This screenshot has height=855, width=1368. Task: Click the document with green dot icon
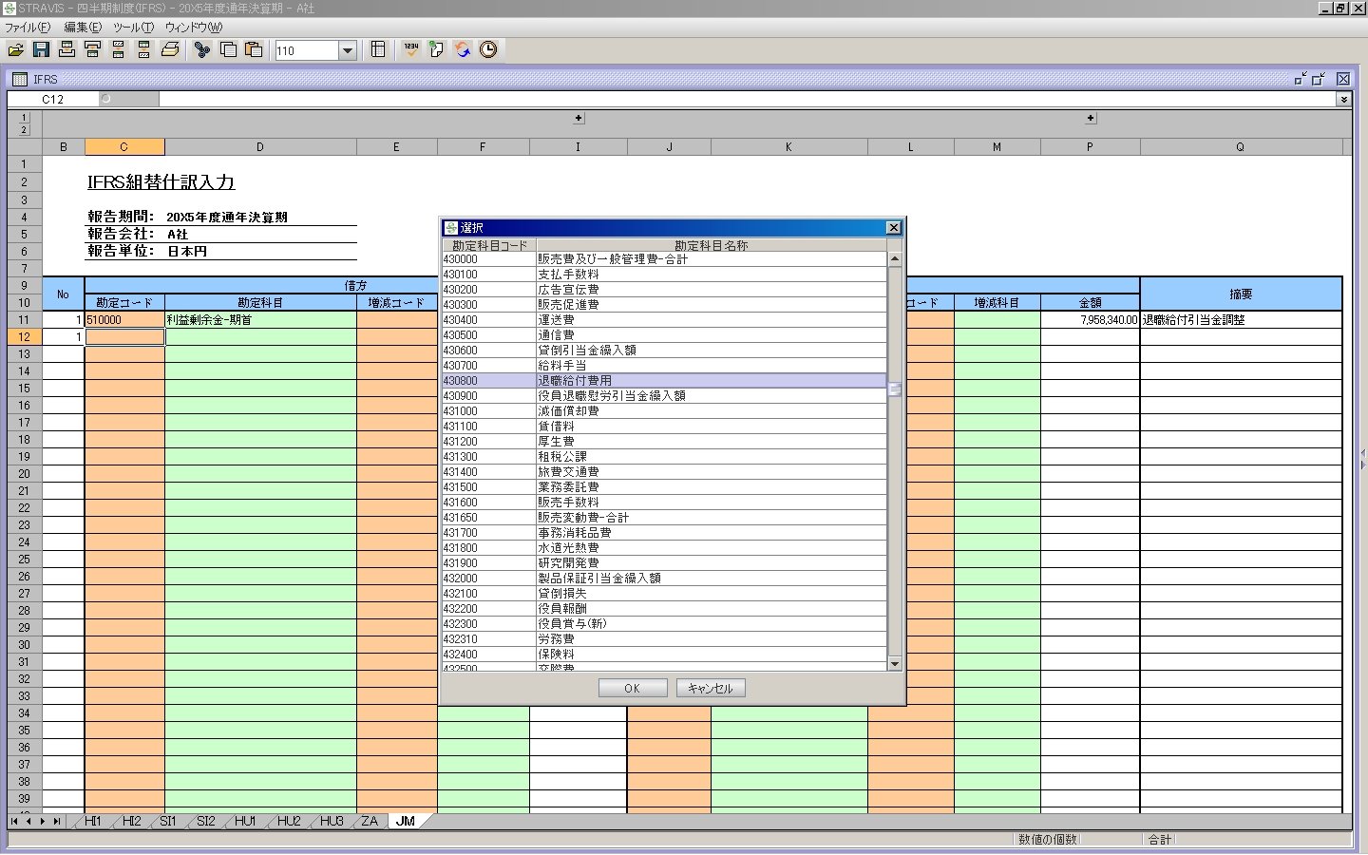[437, 50]
